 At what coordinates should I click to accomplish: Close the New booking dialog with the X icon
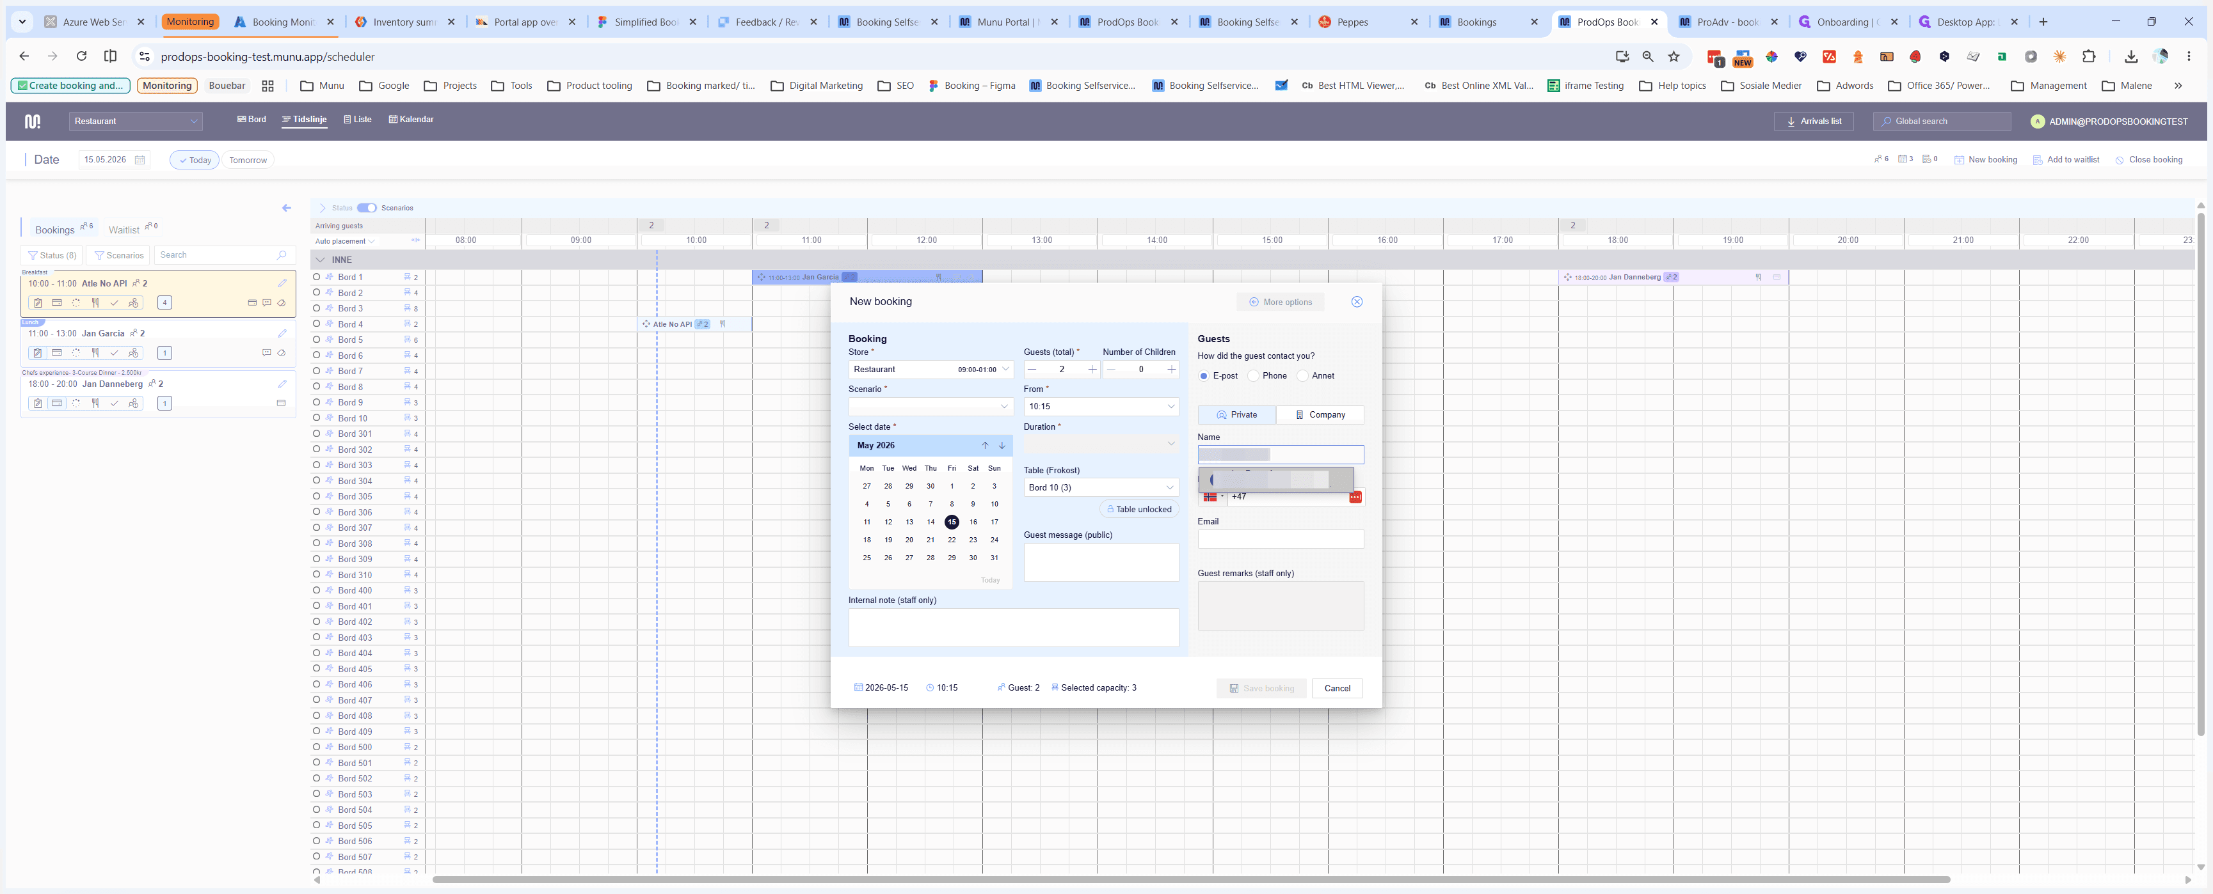[x=1357, y=301]
